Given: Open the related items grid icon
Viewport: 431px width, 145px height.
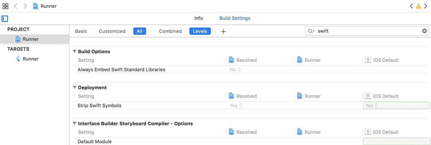Looking at the screenshot, I should click(5, 6).
